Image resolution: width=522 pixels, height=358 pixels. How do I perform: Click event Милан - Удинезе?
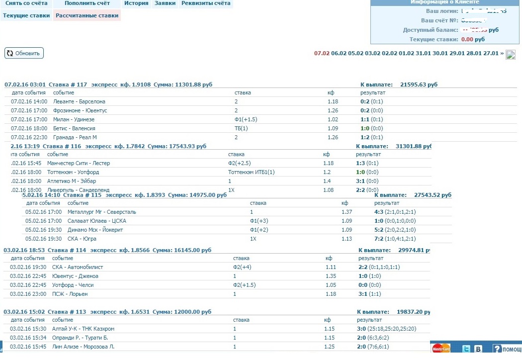point(74,119)
